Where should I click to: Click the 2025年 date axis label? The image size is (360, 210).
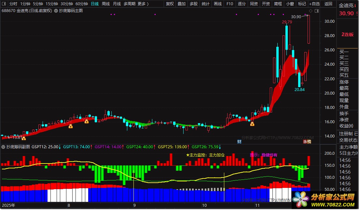pyautogui.click(x=8, y=205)
